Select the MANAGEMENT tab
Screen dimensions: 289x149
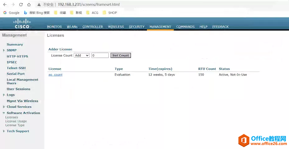point(160,27)
